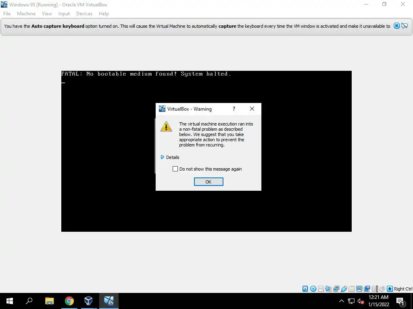Image resolution: width=413 pixels, height=309 pixels.
Task: Click the FATAL No bootable medium message
Action: coord(146,74)
